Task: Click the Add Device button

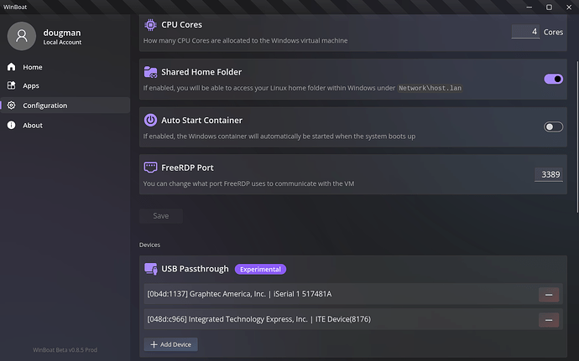Action: (170, 344)
